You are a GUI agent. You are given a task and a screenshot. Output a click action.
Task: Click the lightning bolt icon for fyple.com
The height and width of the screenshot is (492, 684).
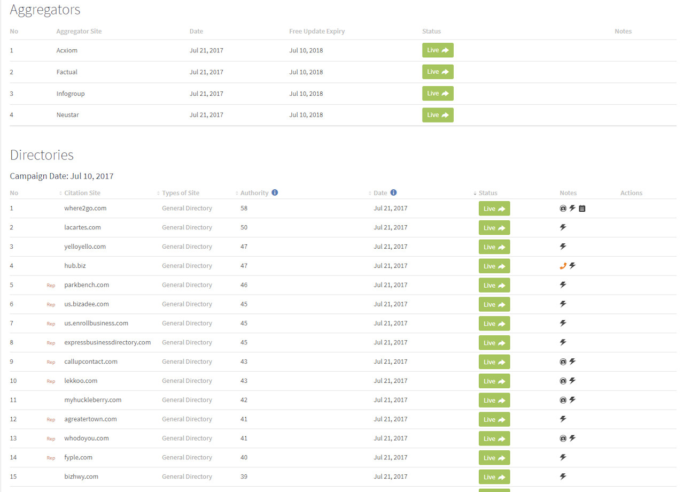pos(563,457)
